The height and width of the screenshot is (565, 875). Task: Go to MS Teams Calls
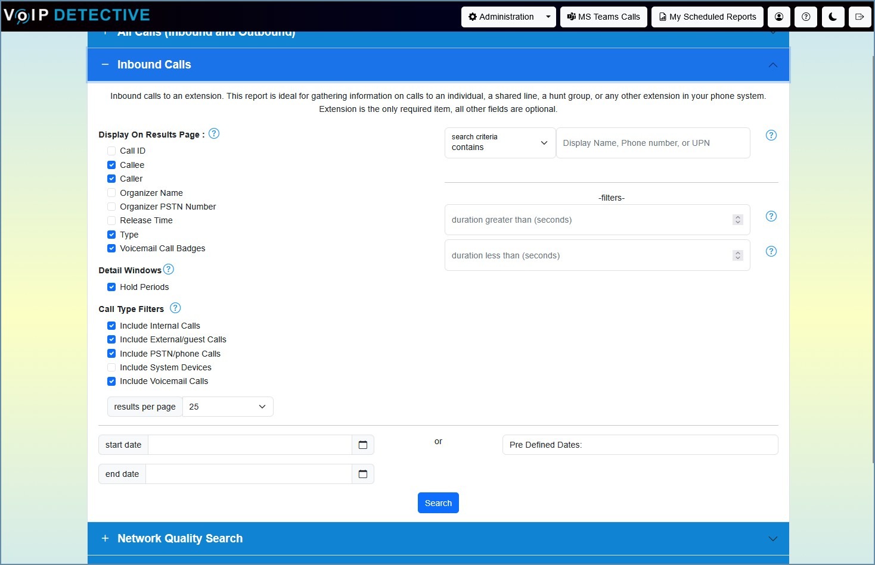[x=603, y=17]
